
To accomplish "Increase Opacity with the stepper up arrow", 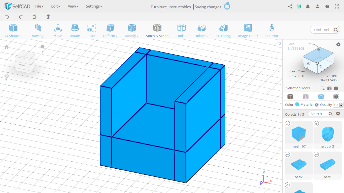I will [x=341, y=104].
